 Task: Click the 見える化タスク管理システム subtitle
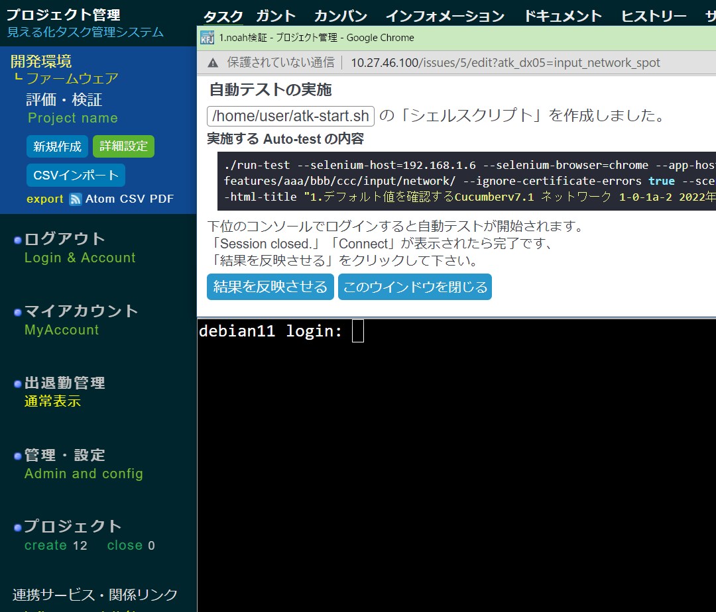coord(86,32)
